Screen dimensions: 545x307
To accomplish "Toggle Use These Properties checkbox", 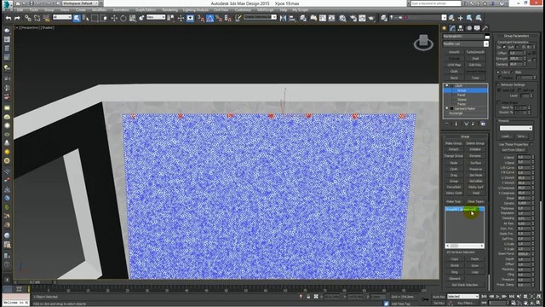I will [531, 144].
